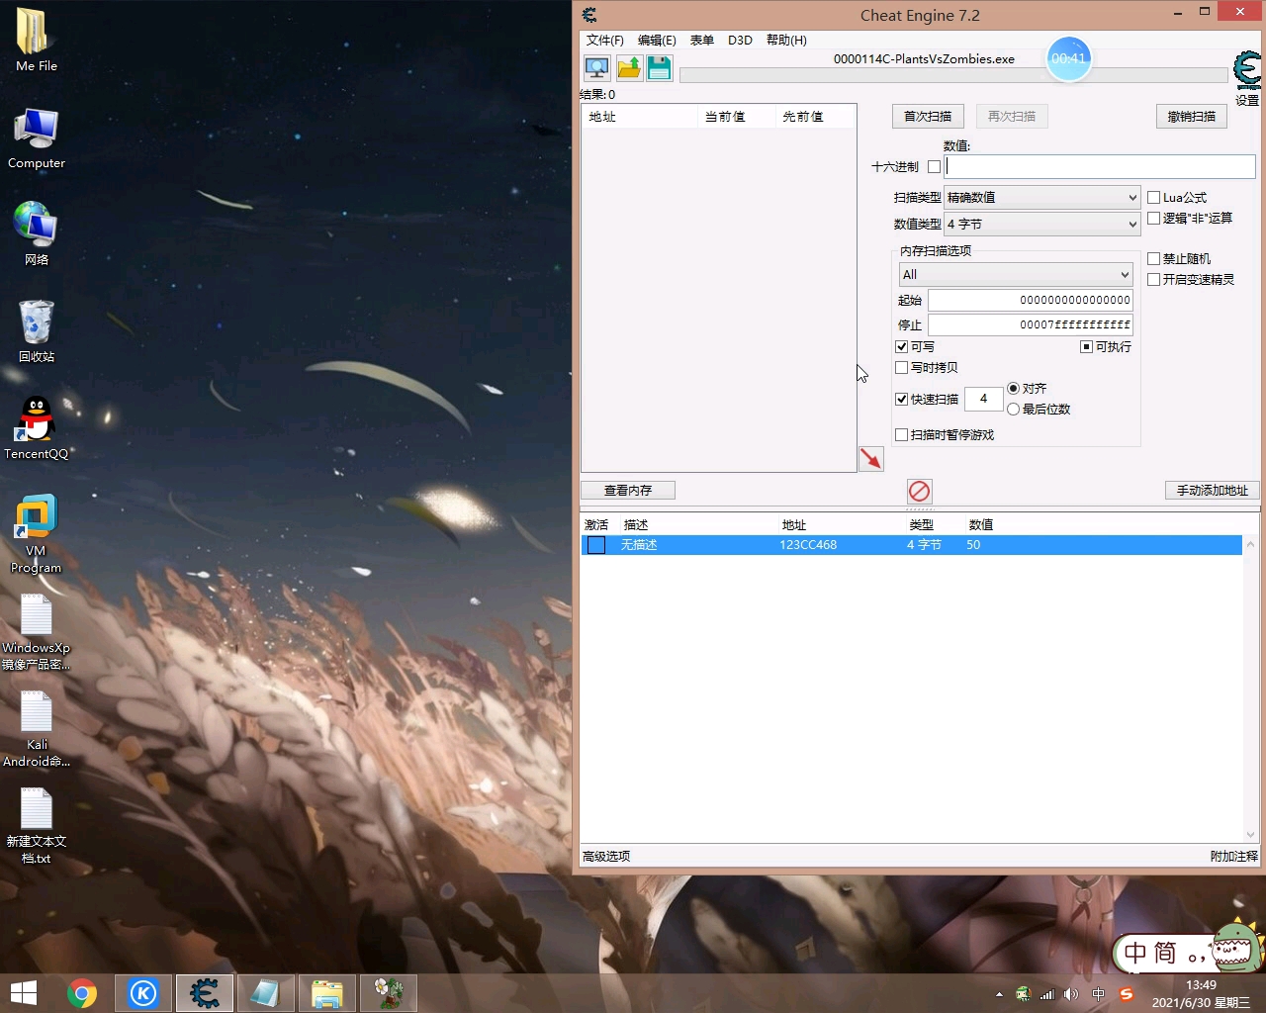
Task: Click the address list vertical scrollbar
Action: tap(1250, 689)
